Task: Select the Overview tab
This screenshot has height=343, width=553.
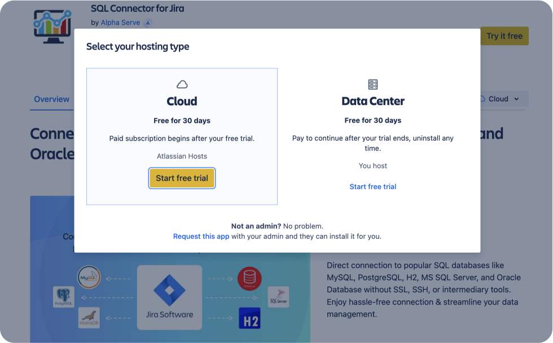Action: click(x=51, y=99)
